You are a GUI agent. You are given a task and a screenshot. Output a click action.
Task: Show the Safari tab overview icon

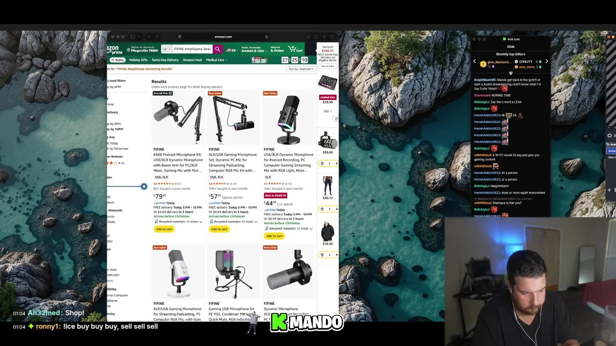pyautogui.click(x=333, y=37)
